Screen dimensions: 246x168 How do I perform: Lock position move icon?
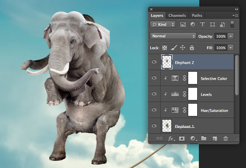pos(182,48)
